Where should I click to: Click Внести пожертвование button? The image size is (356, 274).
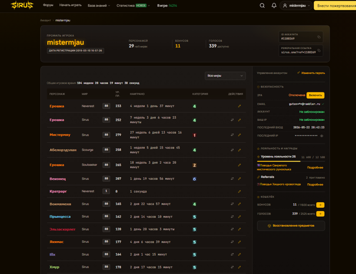335,6
